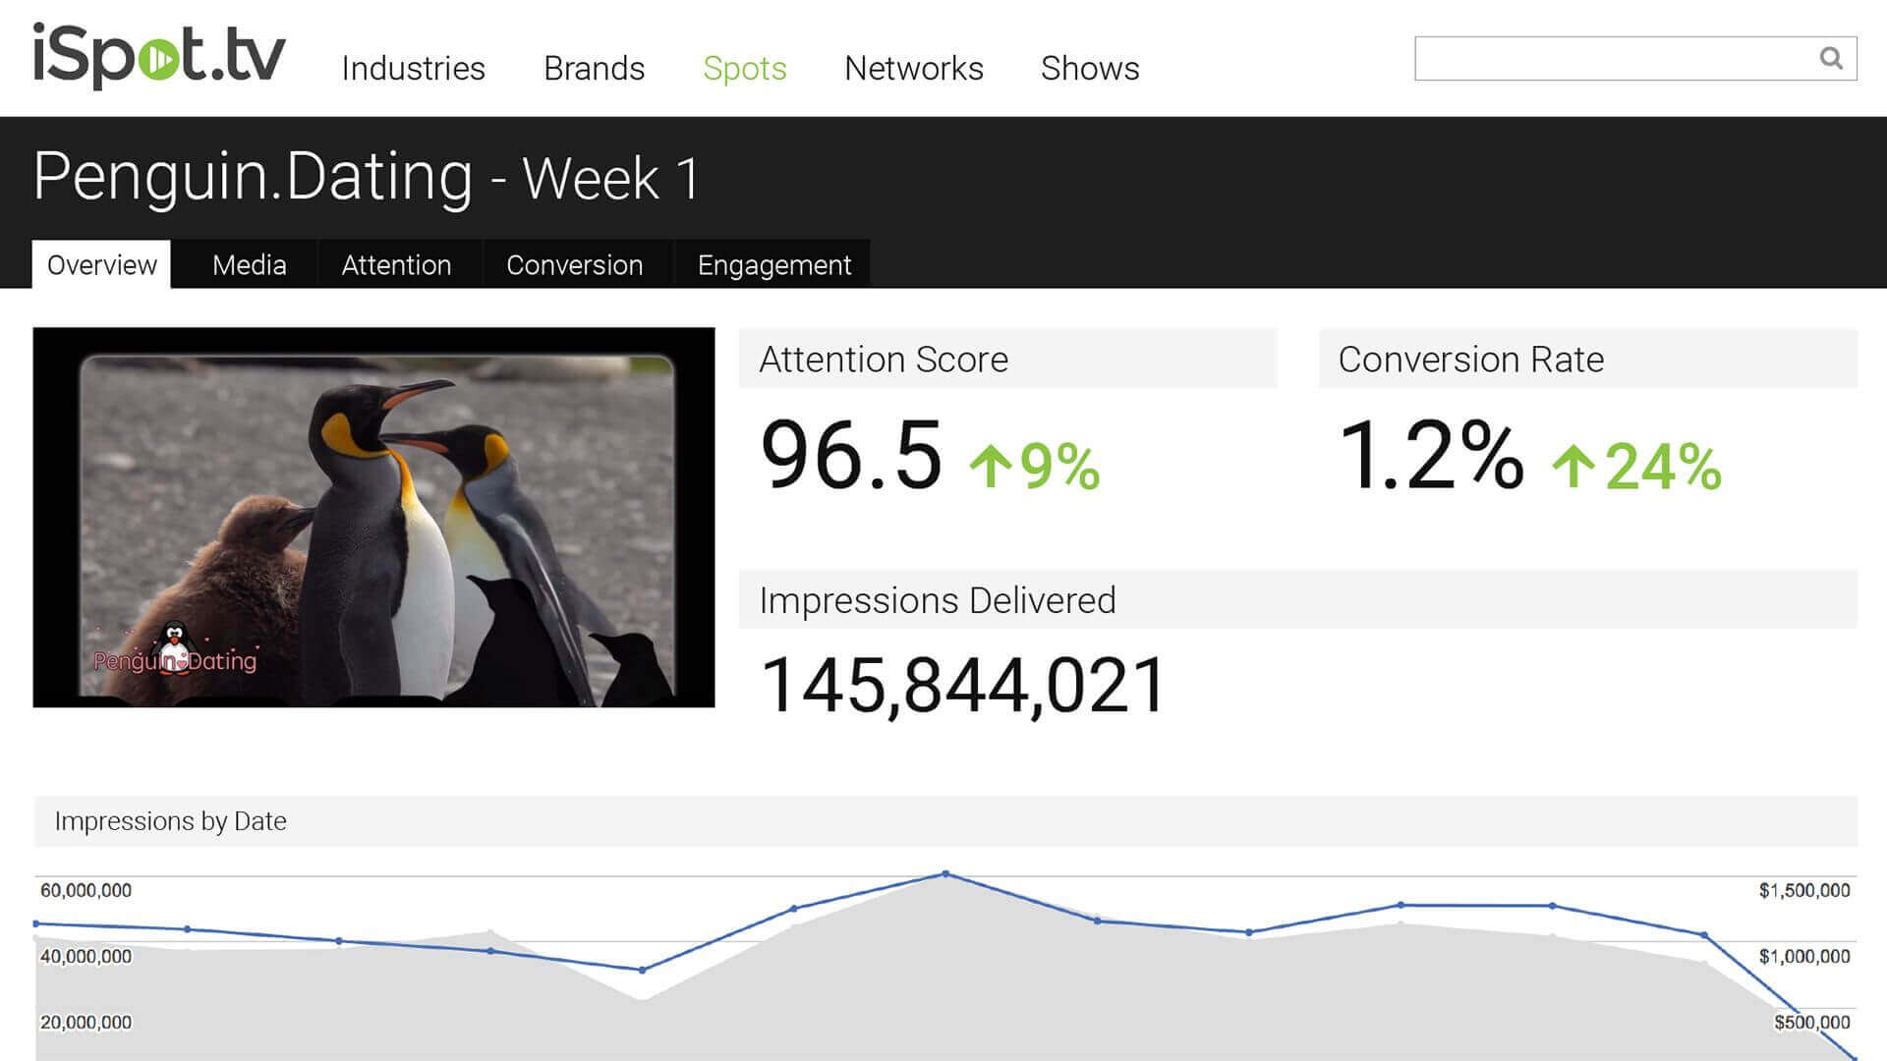Click the chart's peak data point
This screenshot has height=1061, width=1887.
pyautogui.click(x=945, y=873)
